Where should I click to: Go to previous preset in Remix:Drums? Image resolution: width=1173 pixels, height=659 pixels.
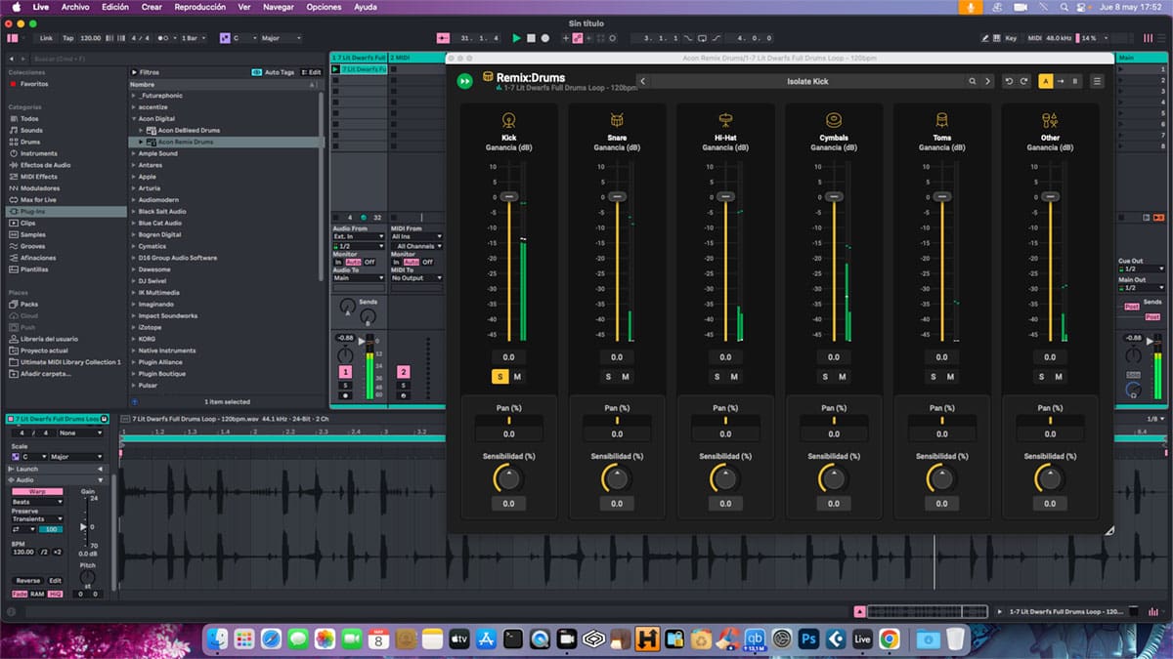coord(642,81)
